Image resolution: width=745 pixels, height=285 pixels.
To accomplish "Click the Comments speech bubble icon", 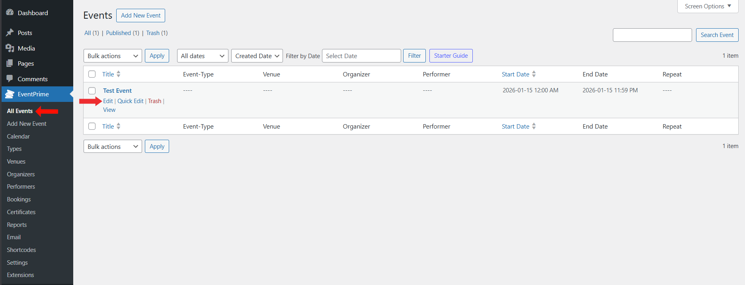I will coord(10,78).
